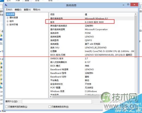Select the 组件 tree item
This screenshot has width=142, height=113.
12,21
